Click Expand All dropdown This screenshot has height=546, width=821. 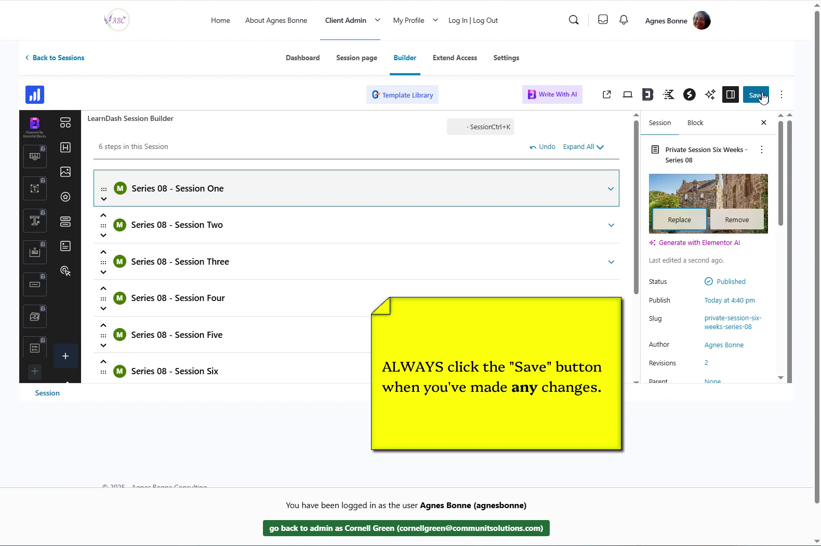pos(583,147)
